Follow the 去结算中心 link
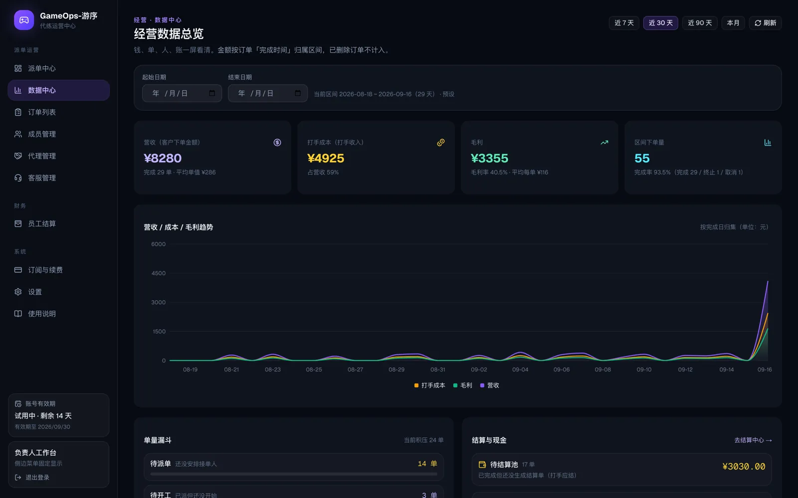The height and width of the screenshot is (498, 798). [x=753, y=440]
